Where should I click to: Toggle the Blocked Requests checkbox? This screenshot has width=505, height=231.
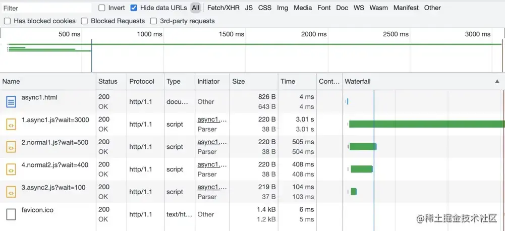(x=84, y=21)
